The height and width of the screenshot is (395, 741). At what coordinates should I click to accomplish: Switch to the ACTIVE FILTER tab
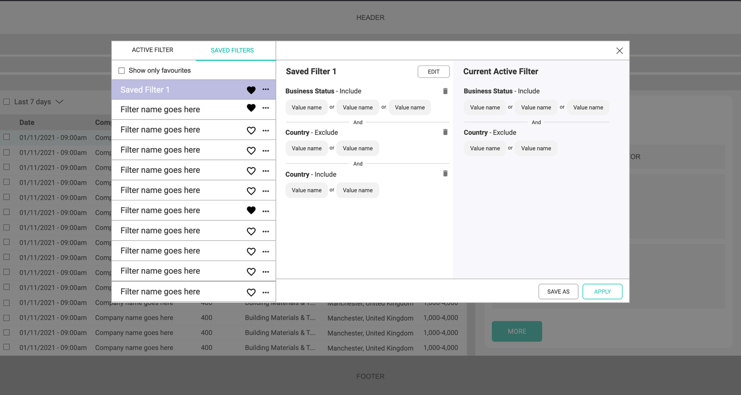point(152,50)
